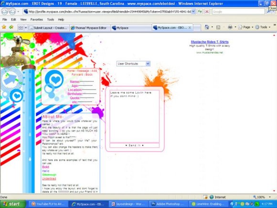
Task: Click the Home page icon
Action: 207,27
